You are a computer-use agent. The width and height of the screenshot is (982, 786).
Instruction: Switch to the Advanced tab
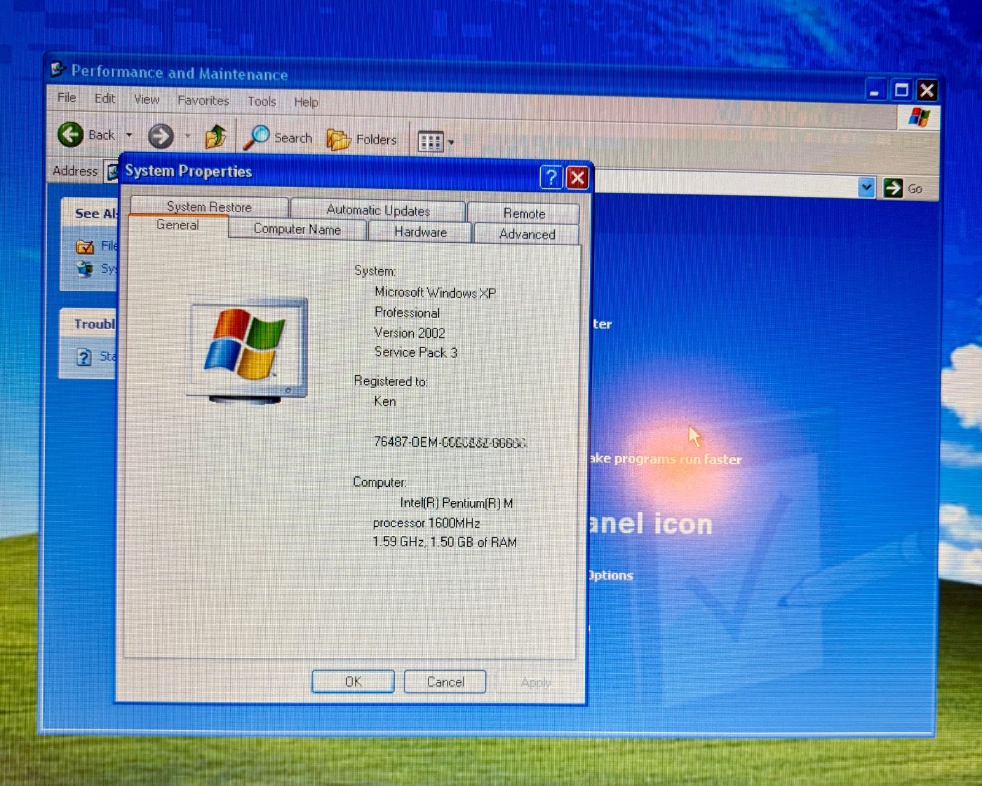click(527, 234)
